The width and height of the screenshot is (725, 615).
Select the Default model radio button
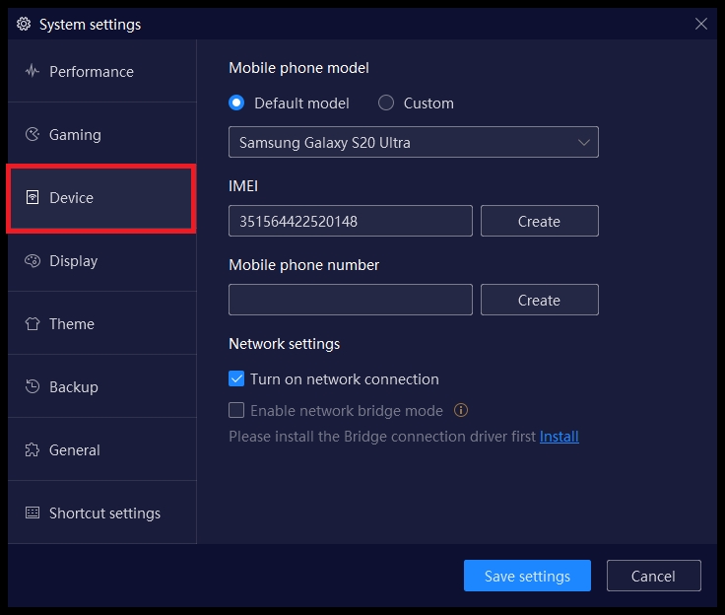click(x=236, y=102)
